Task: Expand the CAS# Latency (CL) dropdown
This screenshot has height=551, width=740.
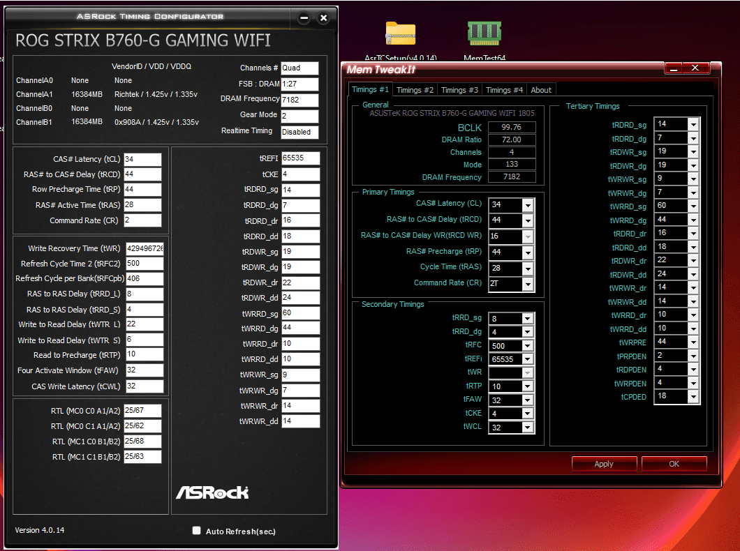Action: pyautogui.click(x=528, y=205)
